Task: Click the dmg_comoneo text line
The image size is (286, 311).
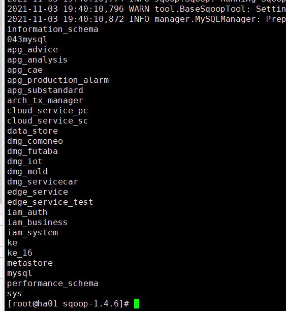Action: click(35, 141)
